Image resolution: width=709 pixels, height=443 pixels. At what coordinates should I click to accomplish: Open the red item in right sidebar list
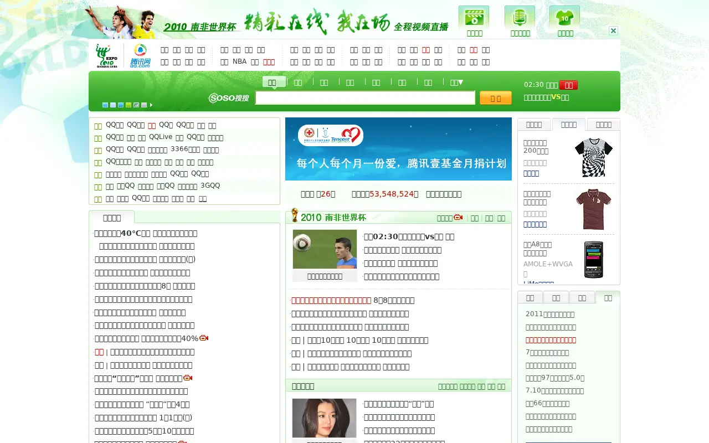coord(551,340)
